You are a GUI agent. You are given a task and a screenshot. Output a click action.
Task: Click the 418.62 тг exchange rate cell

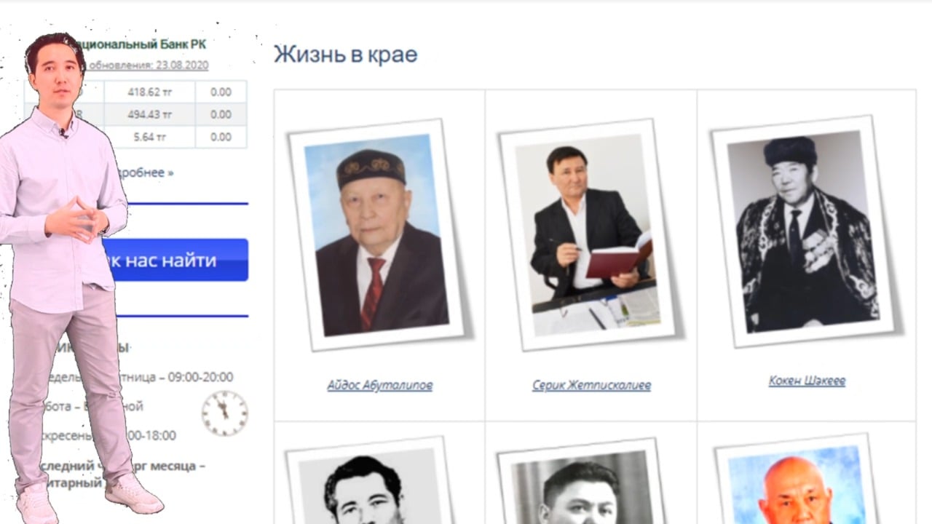point(149,92)
